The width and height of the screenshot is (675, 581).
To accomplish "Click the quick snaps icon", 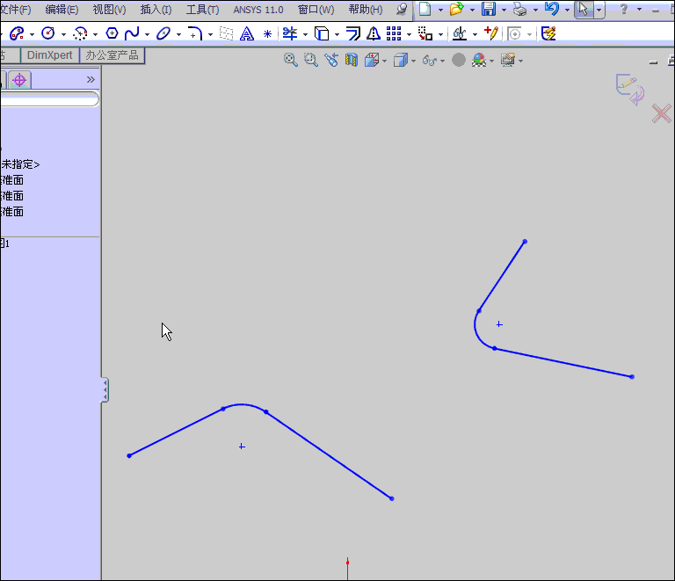I will pyautogui.click(x=514, y=33).
